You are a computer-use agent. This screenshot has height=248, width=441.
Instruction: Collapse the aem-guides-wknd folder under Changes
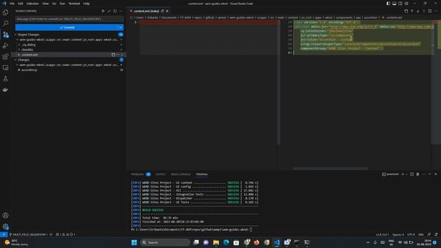[x=17, y=65]
